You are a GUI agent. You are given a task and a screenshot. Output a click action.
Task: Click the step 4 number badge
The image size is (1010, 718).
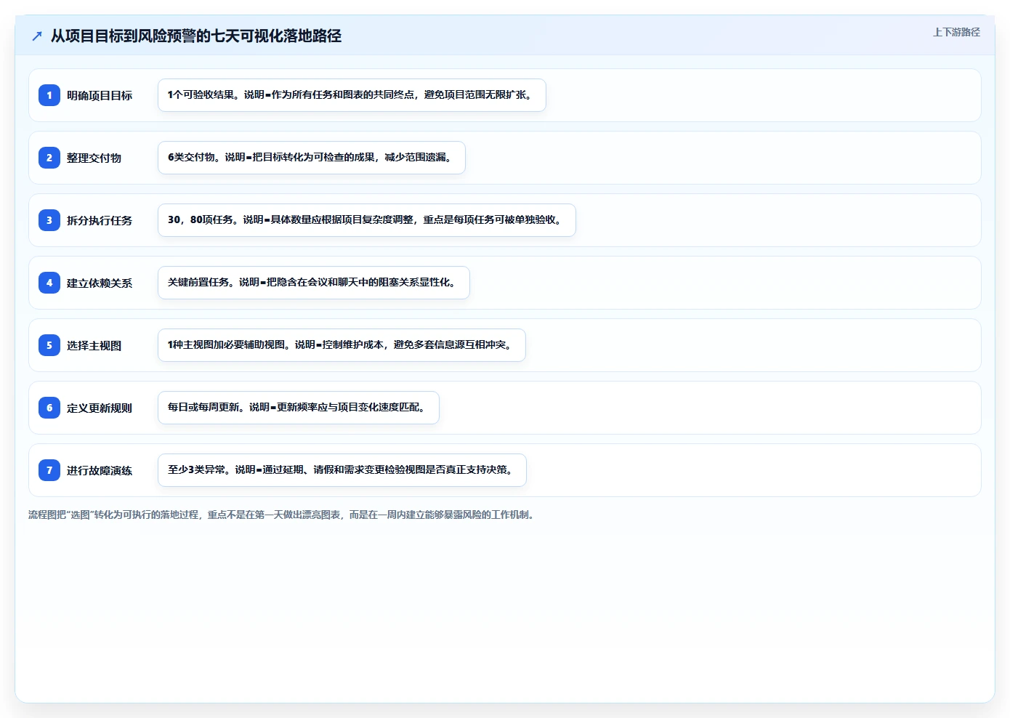(x=49, y=283)
